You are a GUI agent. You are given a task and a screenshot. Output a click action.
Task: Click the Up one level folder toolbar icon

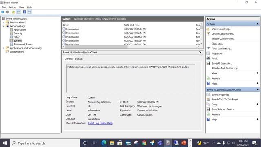(x=13, y=12)
